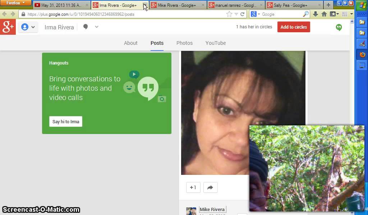This screenshot has width=368, height=215.
Task: Open the Hangouts quote icon in header
Action: coord(339,27)
